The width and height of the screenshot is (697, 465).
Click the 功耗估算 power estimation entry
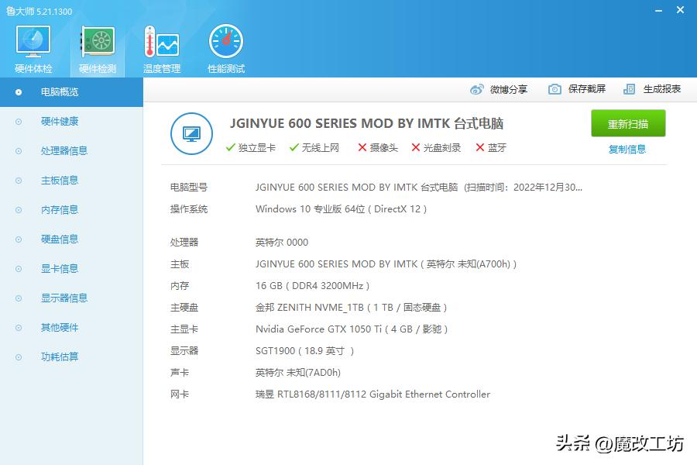click(x=60, y=356)
